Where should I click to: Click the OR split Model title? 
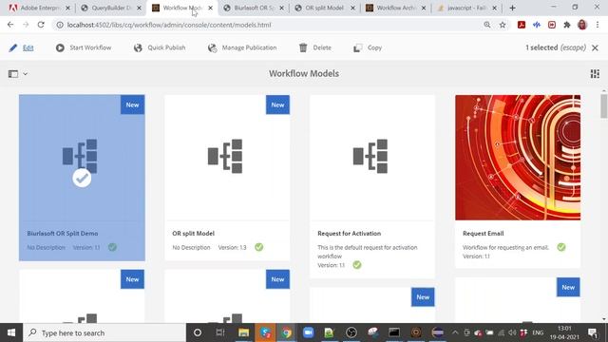193,234
